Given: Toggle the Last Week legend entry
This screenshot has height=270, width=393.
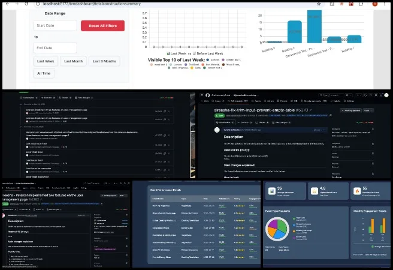Looking at the screenshot, I should click(177, 53).
